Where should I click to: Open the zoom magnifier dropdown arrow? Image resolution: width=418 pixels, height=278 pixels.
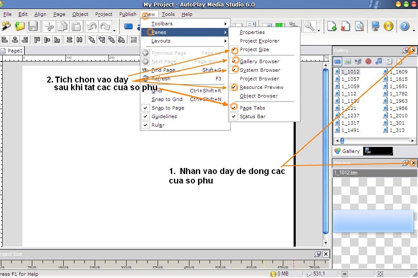click(319, 31)
